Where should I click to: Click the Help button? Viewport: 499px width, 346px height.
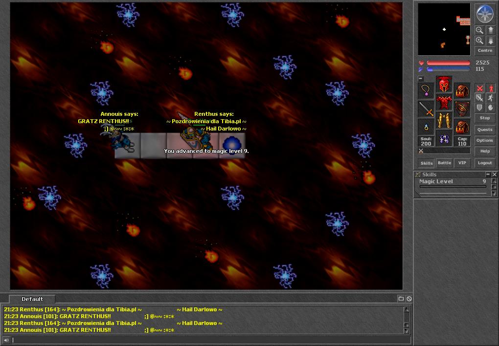tap(485, 151)
